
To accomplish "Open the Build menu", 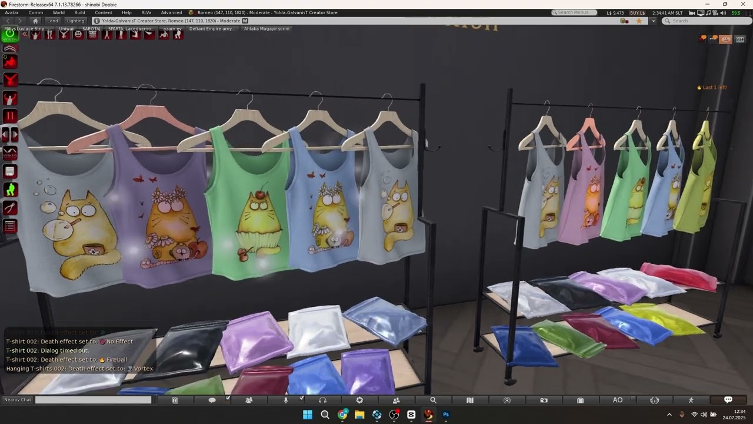I will [x=80, y=12].
